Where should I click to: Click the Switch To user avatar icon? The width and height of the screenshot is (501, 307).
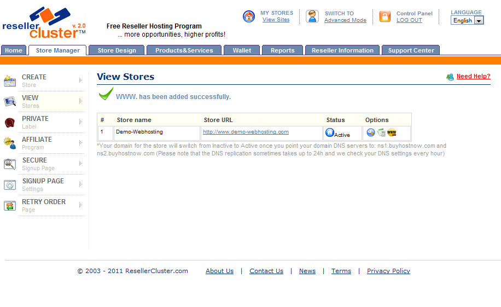(x=312, y=16)
